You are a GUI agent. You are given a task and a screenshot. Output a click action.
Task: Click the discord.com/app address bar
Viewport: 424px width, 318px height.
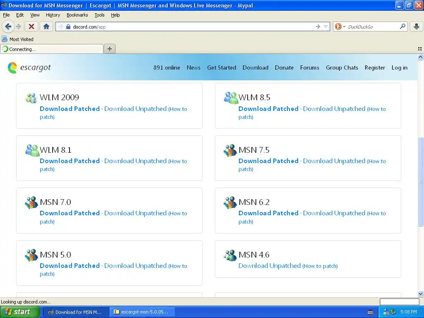tap(192, 26)
